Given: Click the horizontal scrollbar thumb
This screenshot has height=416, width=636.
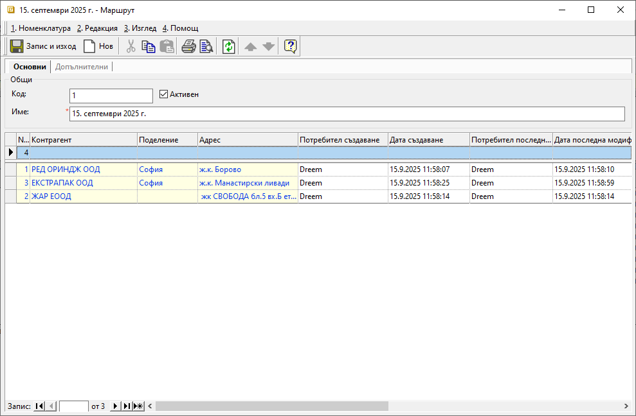Looking at the screenshot, I should pyautogui.click(x=272, y=406).
